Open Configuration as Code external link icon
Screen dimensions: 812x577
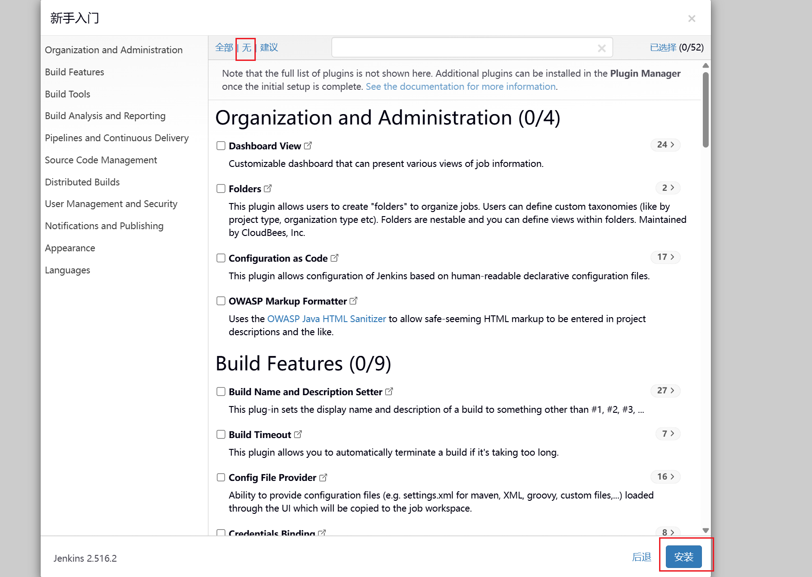pos(335,258)
